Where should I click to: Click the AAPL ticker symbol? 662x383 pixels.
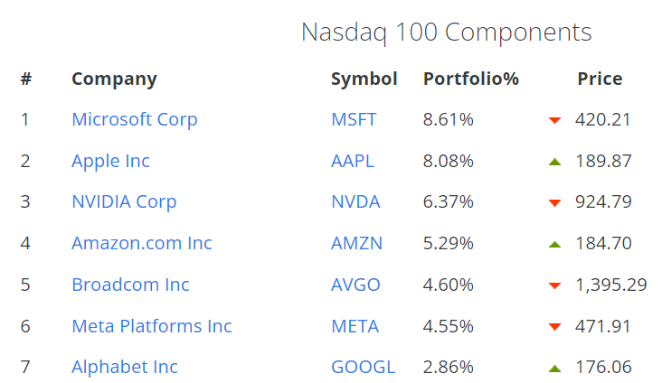point(353,161)
